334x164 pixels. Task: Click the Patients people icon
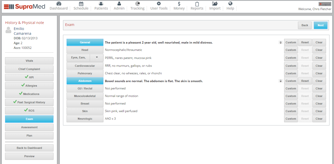[x=101, y=4]
